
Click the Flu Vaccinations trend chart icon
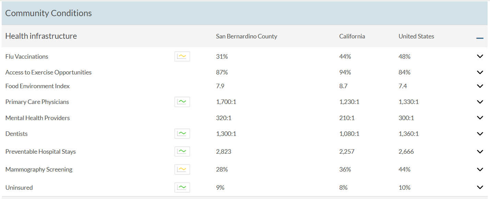(x=182, y=56)
